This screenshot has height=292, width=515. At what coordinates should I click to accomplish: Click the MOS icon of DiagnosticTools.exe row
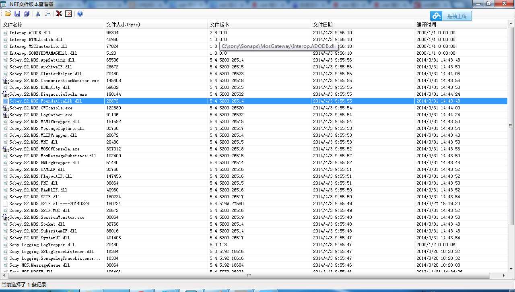tap(6, 94)
